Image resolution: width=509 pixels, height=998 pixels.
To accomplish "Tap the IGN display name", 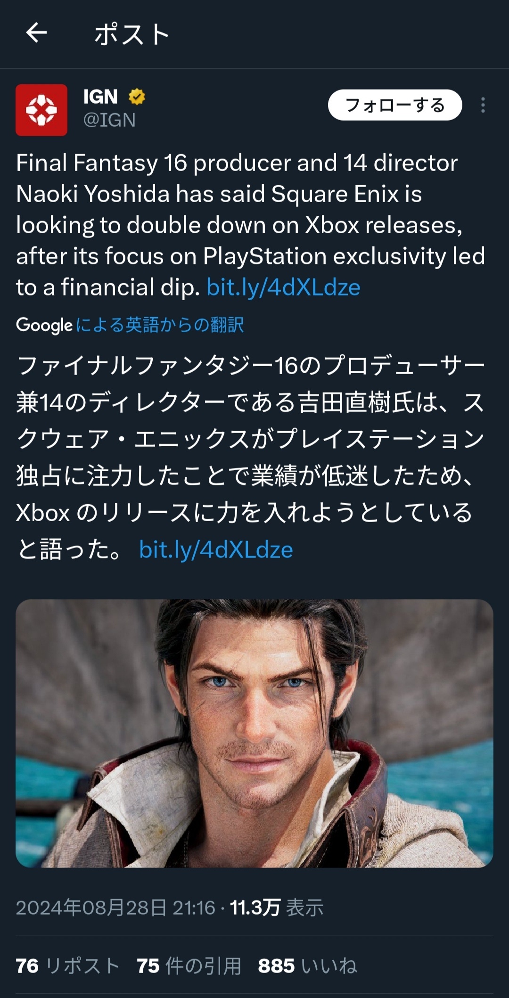I will (100, 97).
